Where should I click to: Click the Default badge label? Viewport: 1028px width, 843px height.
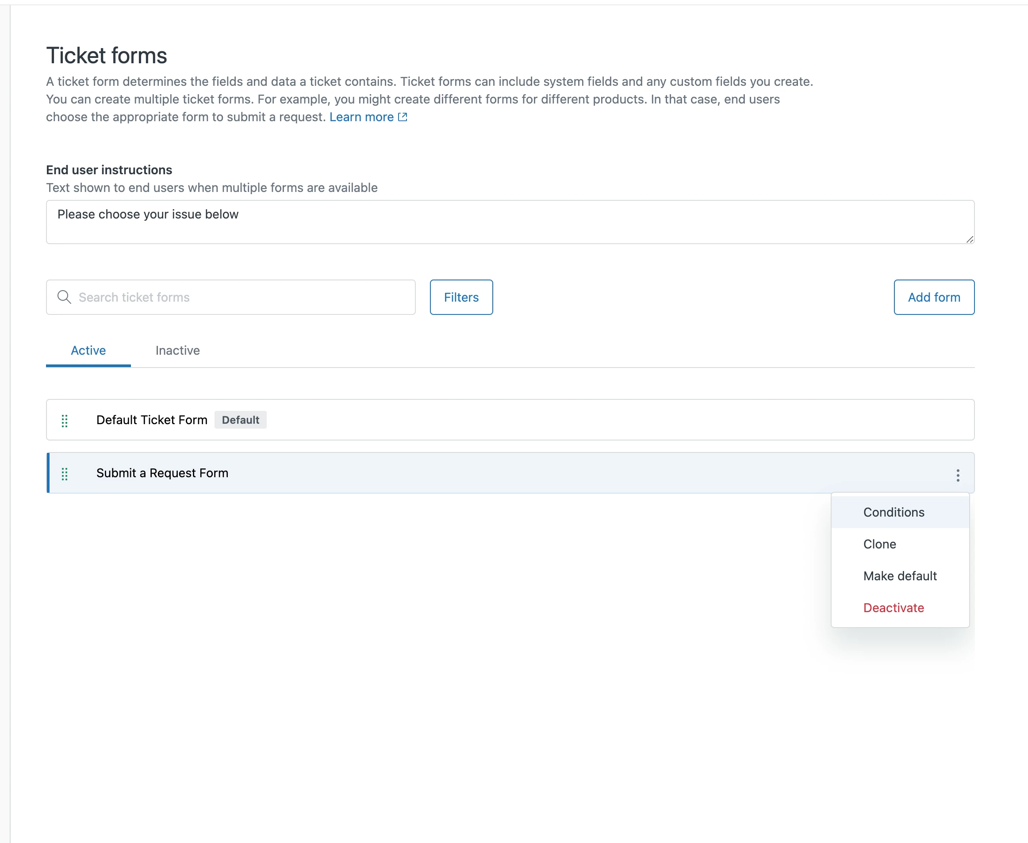pyautogui.click(x=240, y=420)
